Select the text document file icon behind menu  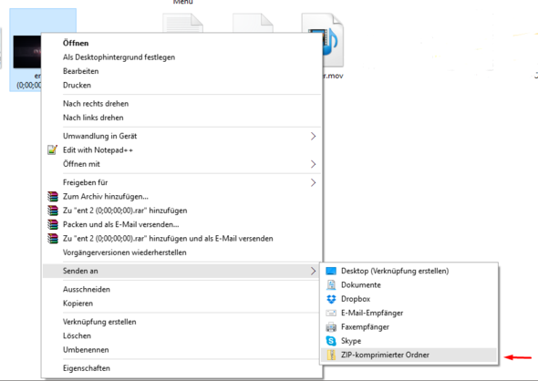point(183,23)
